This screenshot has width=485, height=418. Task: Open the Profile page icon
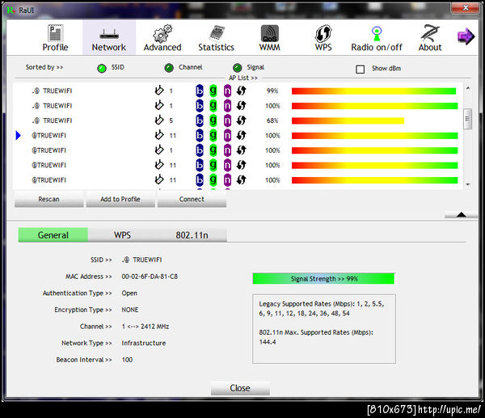55,33
